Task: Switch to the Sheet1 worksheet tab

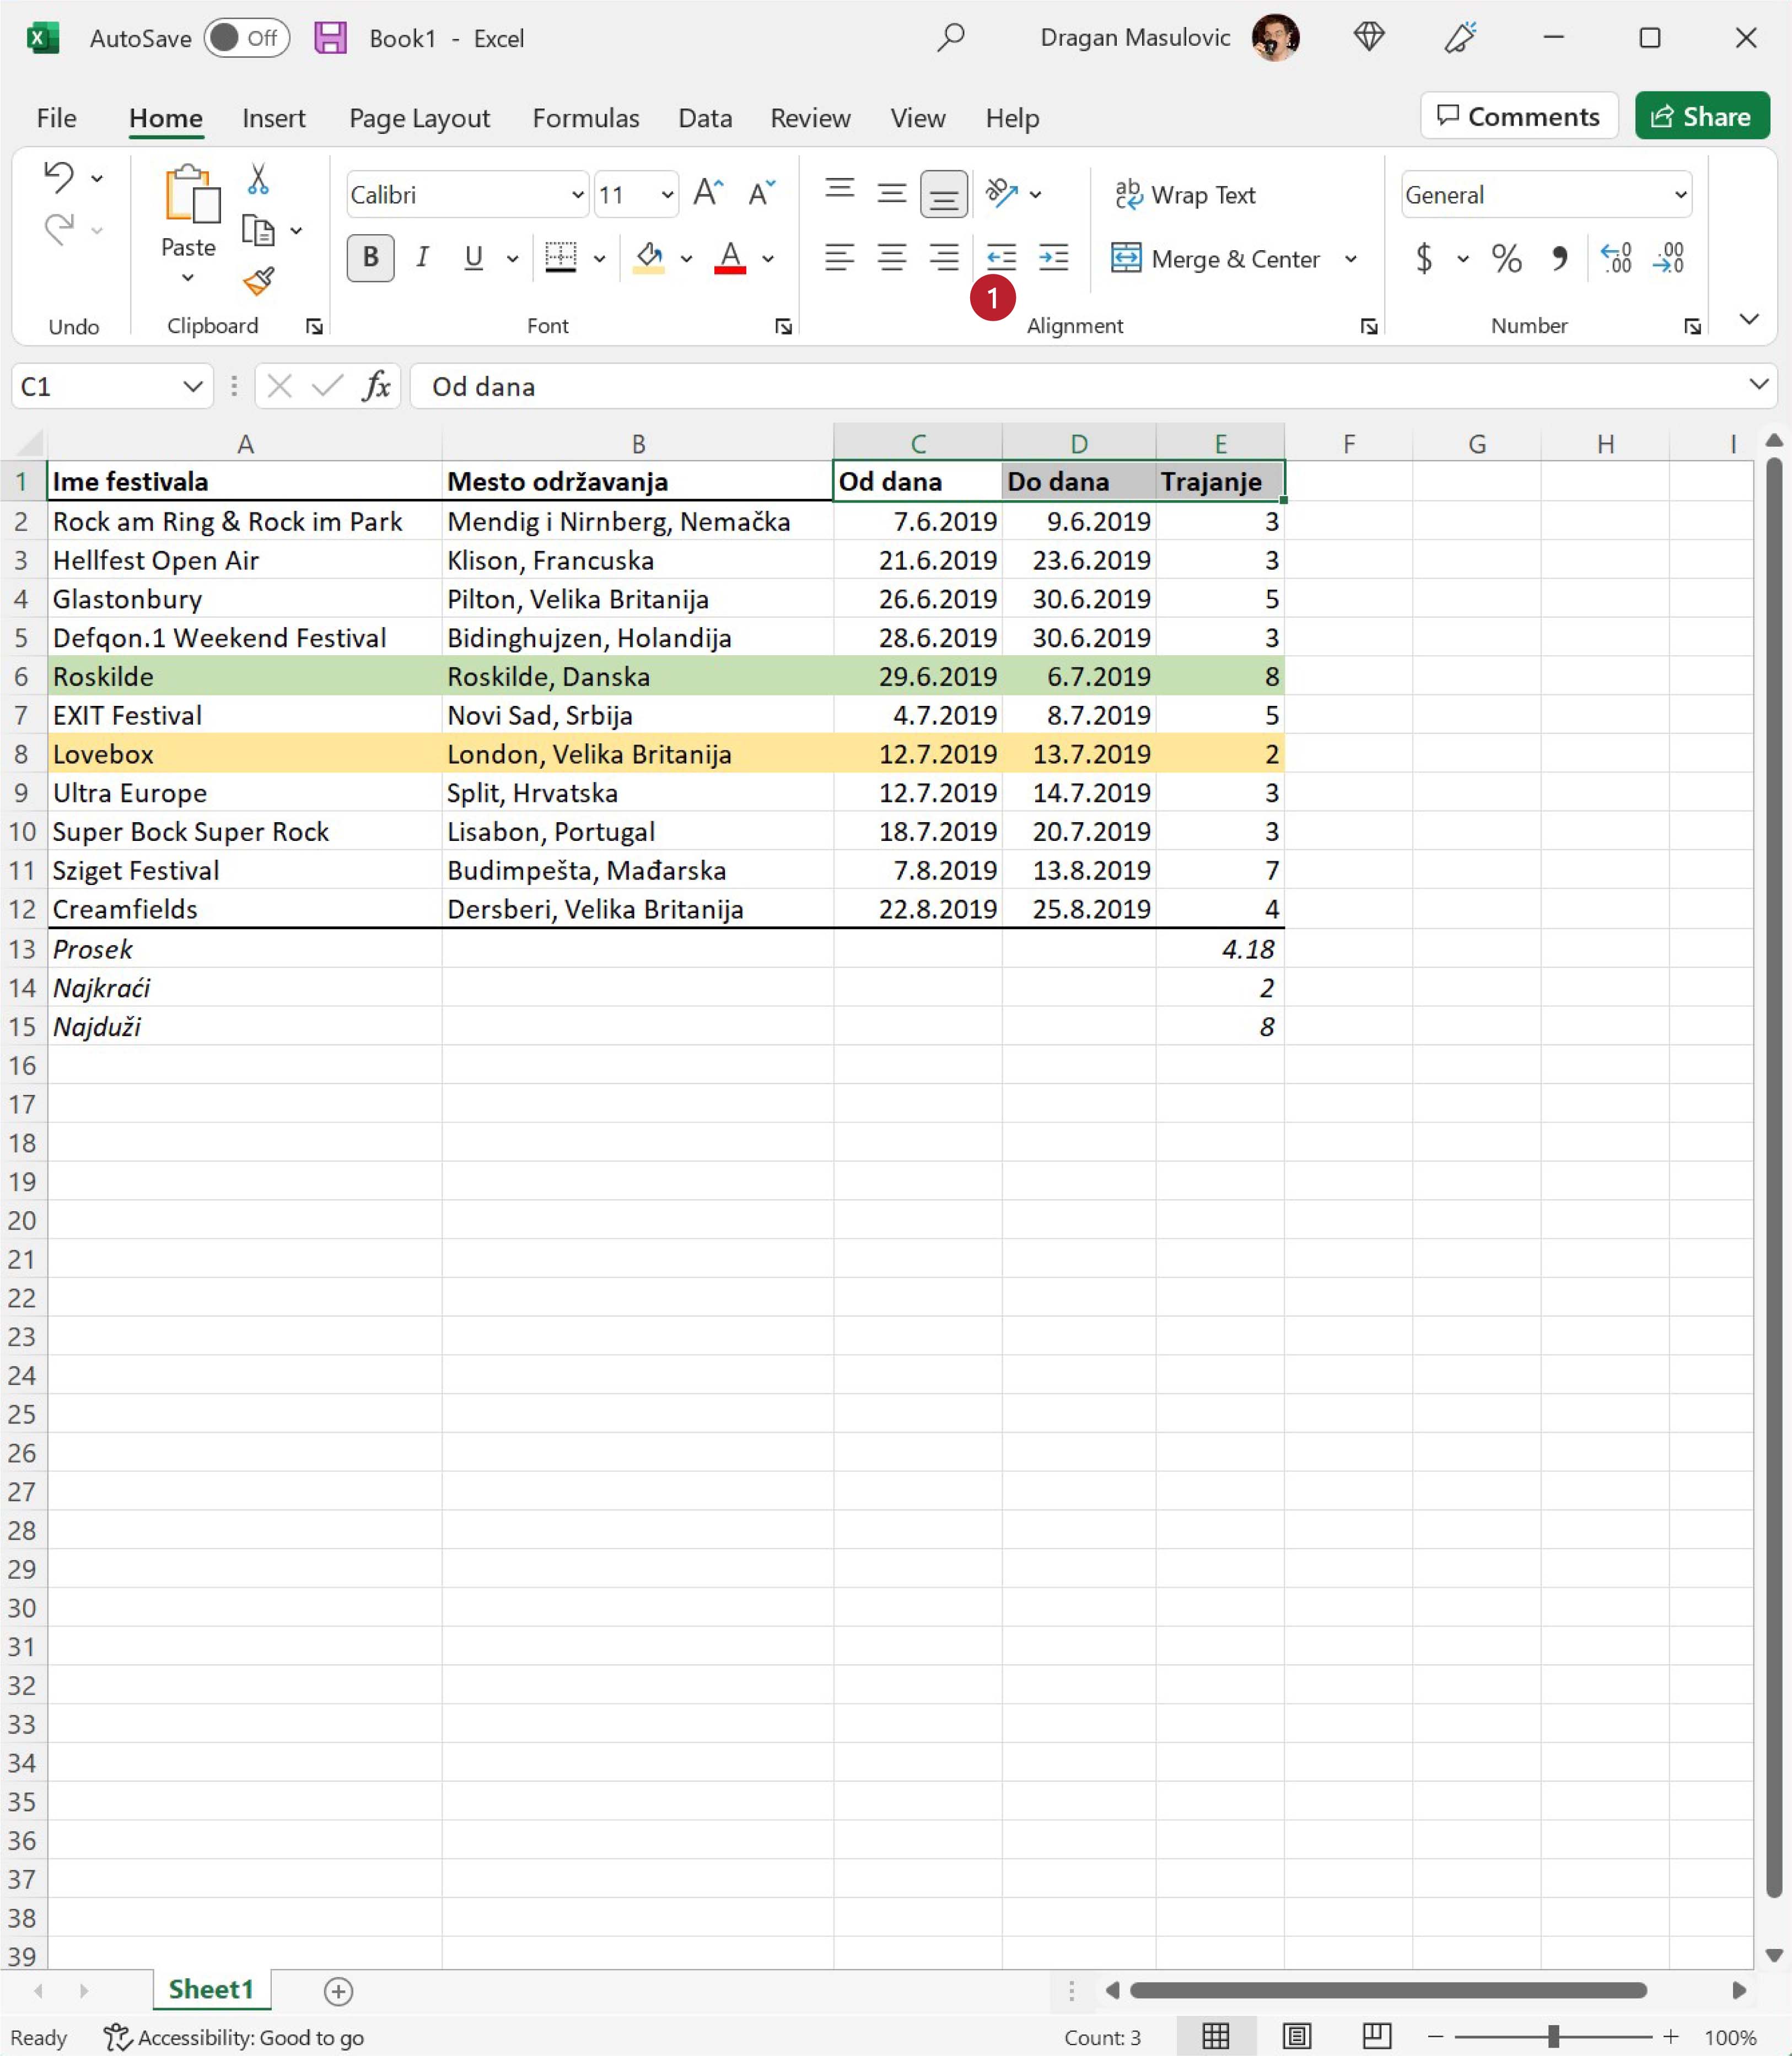Action: tap(211, 1989)
